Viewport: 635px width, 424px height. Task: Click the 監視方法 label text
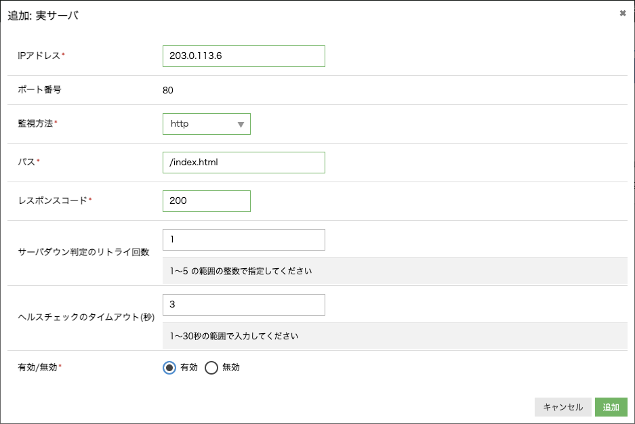[x=36, y=123]
